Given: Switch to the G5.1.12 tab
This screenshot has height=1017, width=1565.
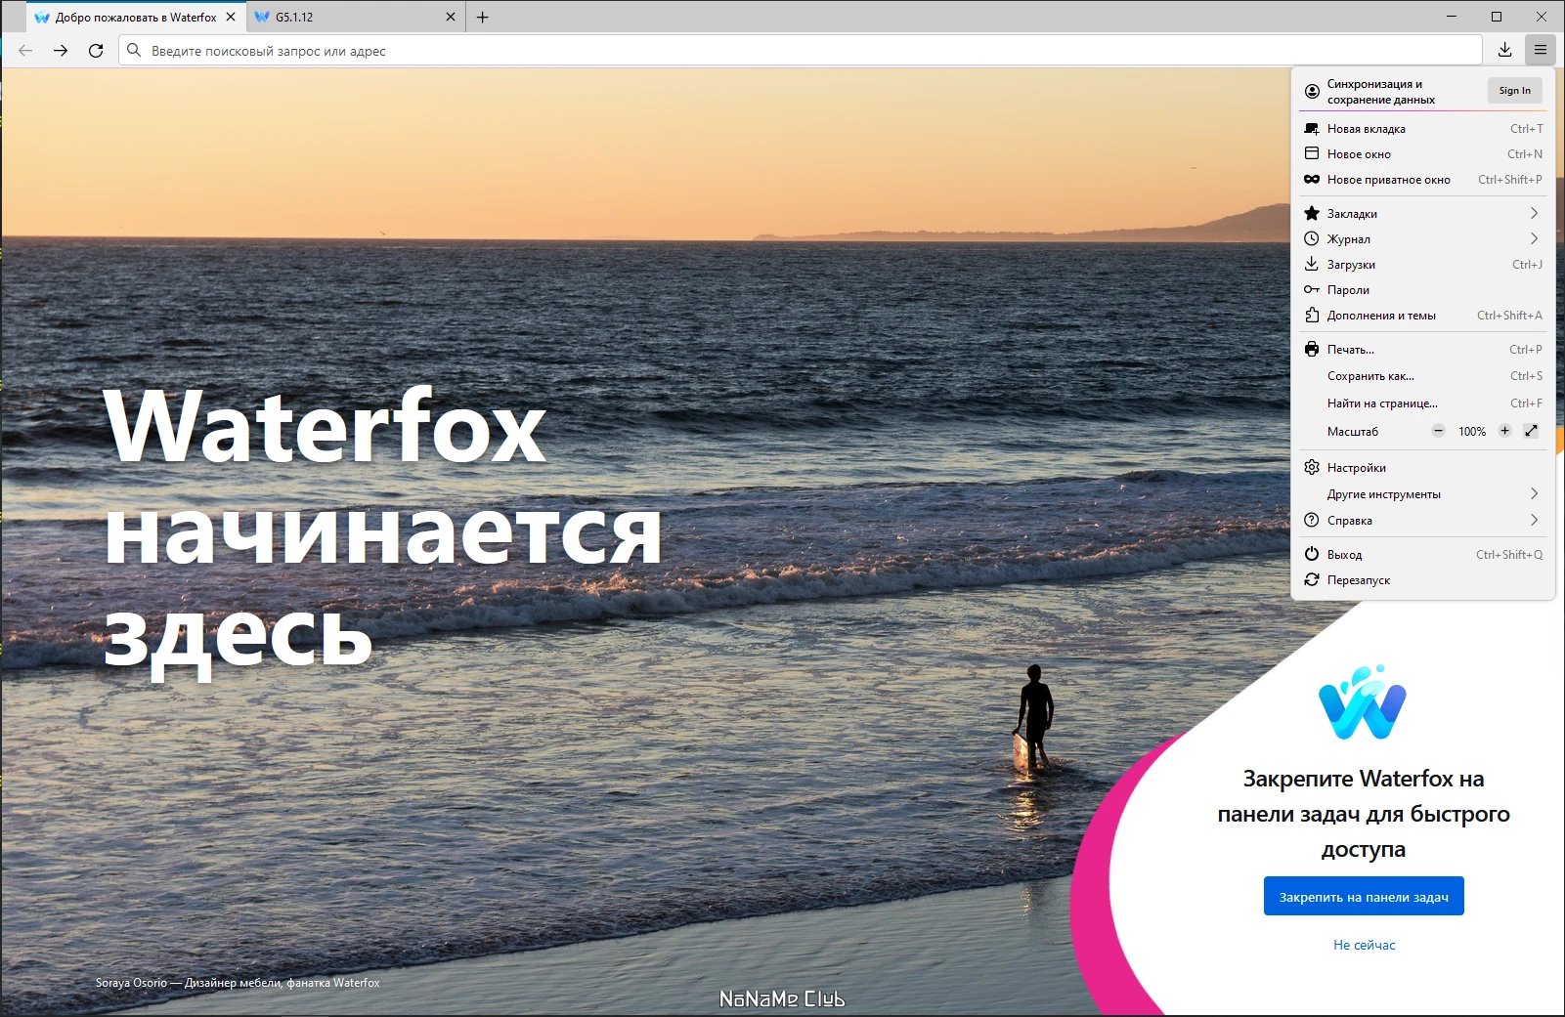Looking at the screenshot, I should (x=354, y=18).
